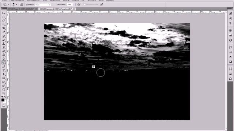Open the picture-shaped panel icon in right dock

230,35
